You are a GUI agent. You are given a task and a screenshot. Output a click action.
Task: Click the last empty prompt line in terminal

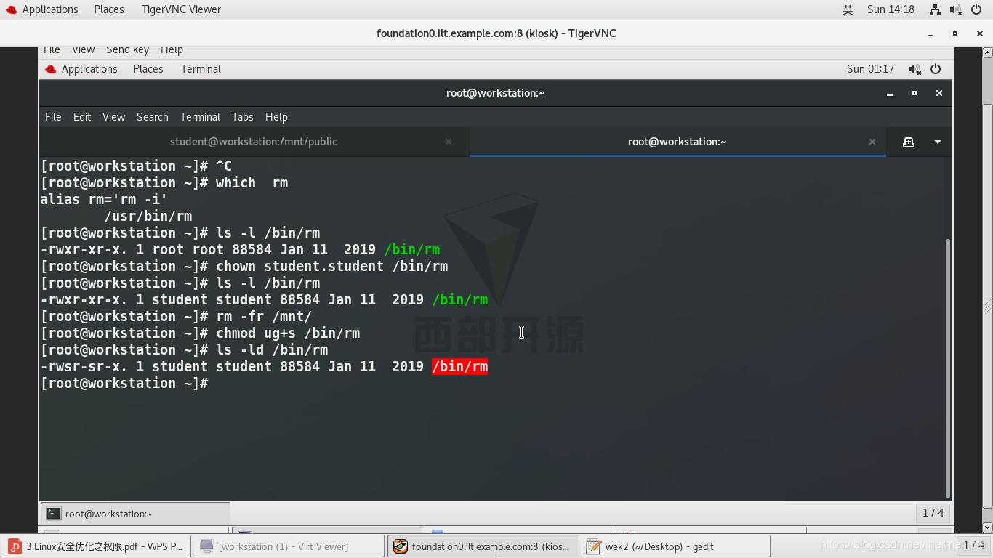(125, 384)
